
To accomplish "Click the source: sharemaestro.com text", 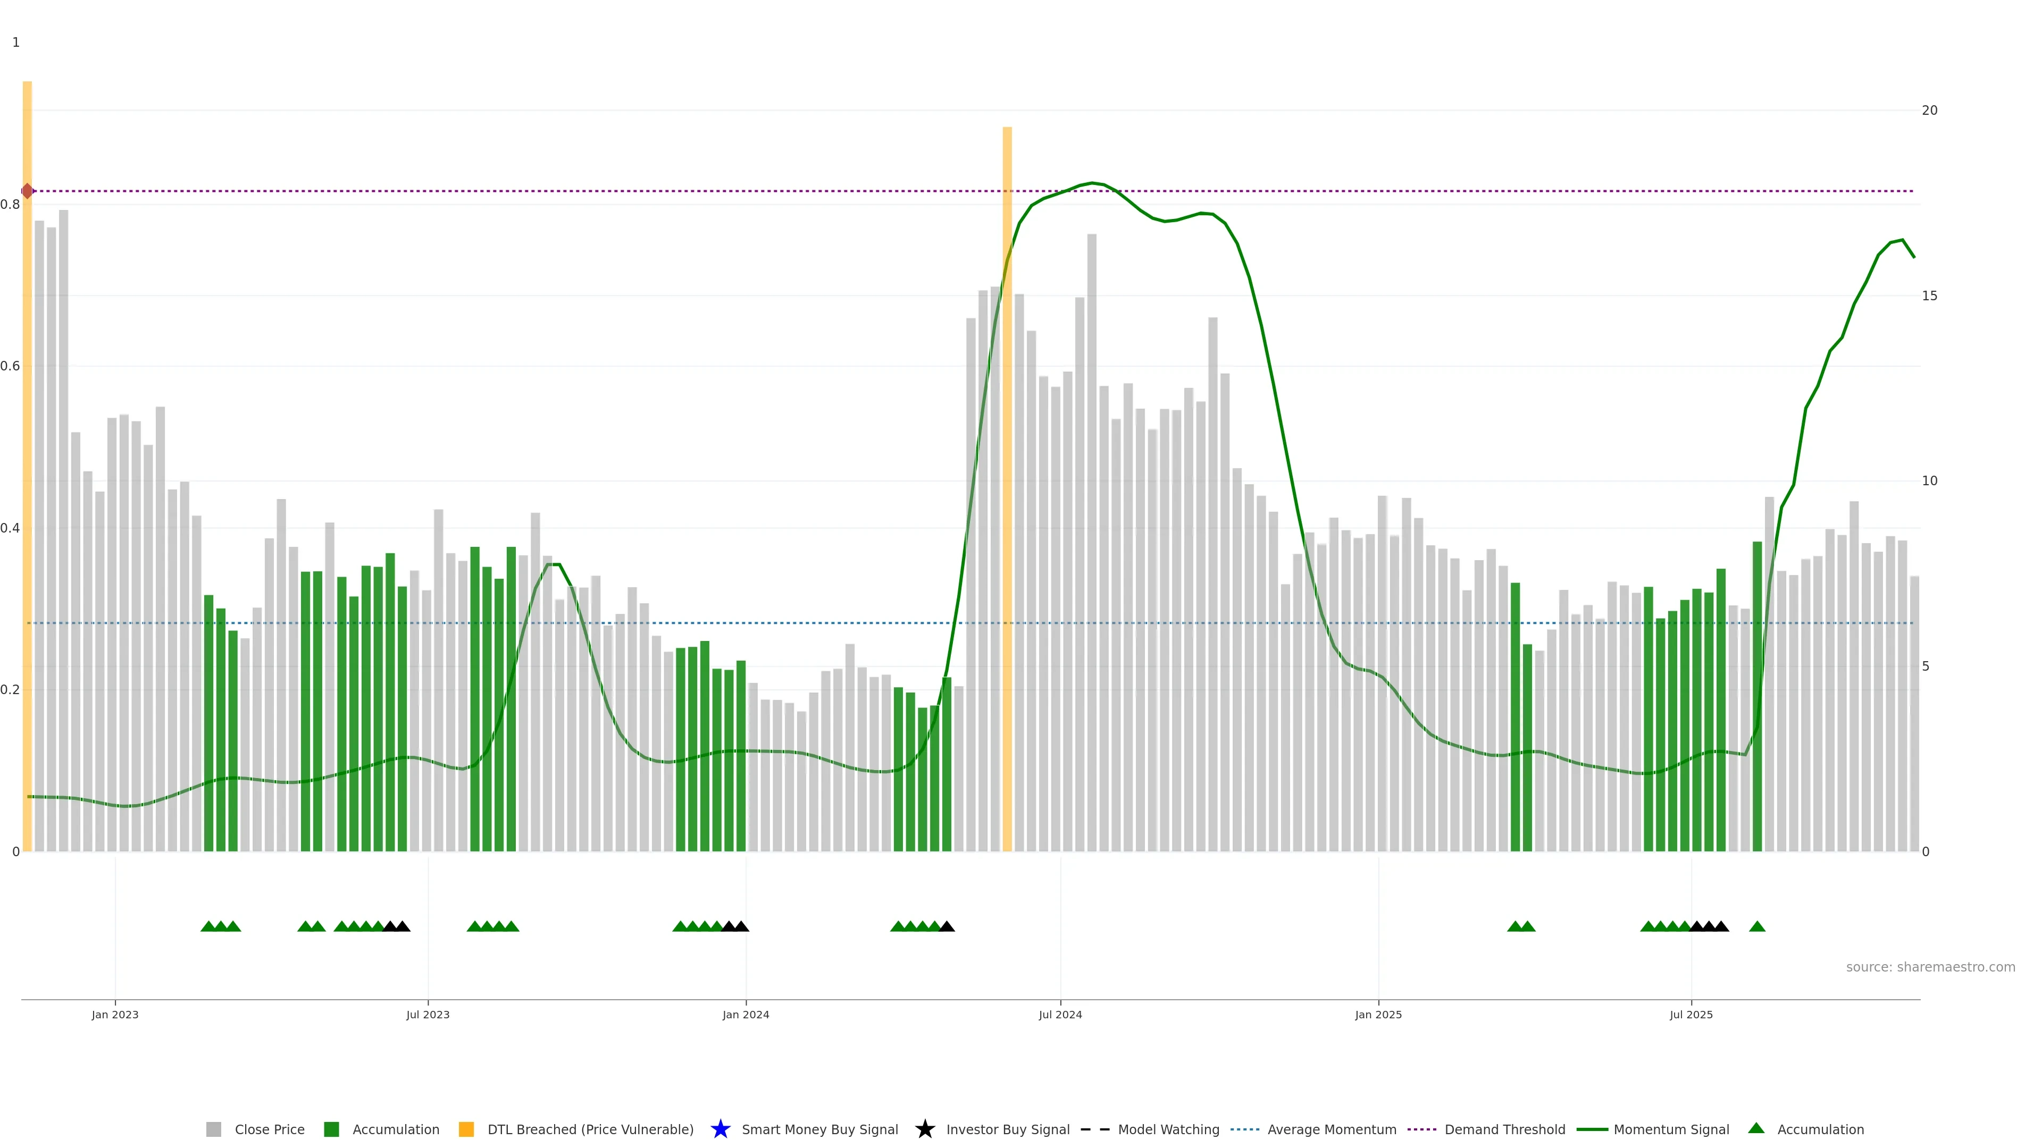I will pyautogui.click(x=1930, y=967).
